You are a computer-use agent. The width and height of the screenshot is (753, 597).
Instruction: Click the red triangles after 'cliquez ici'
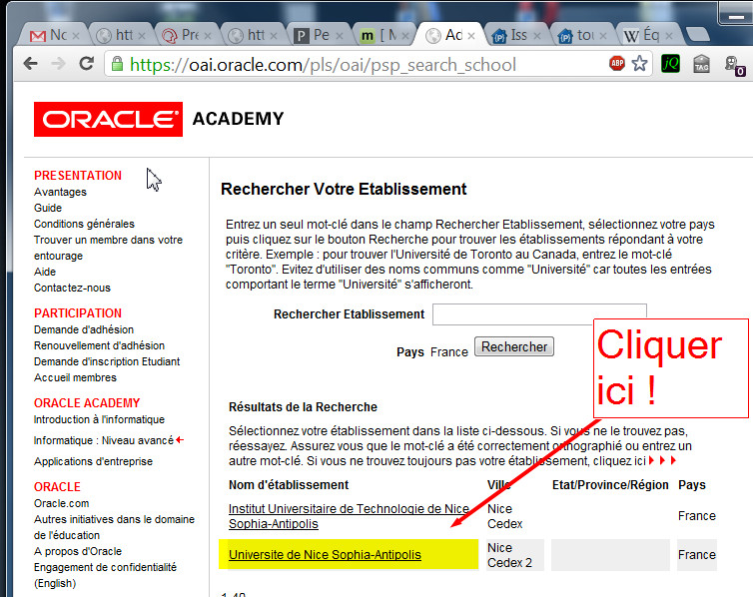662,460
